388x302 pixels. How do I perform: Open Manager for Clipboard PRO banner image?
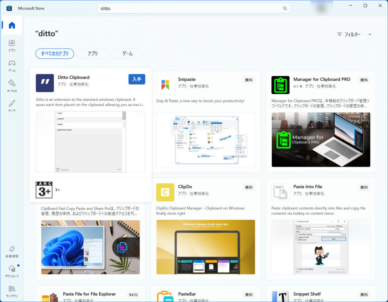click(321, 140)
